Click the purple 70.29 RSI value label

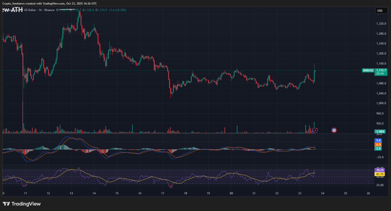(x=380, y=170)
